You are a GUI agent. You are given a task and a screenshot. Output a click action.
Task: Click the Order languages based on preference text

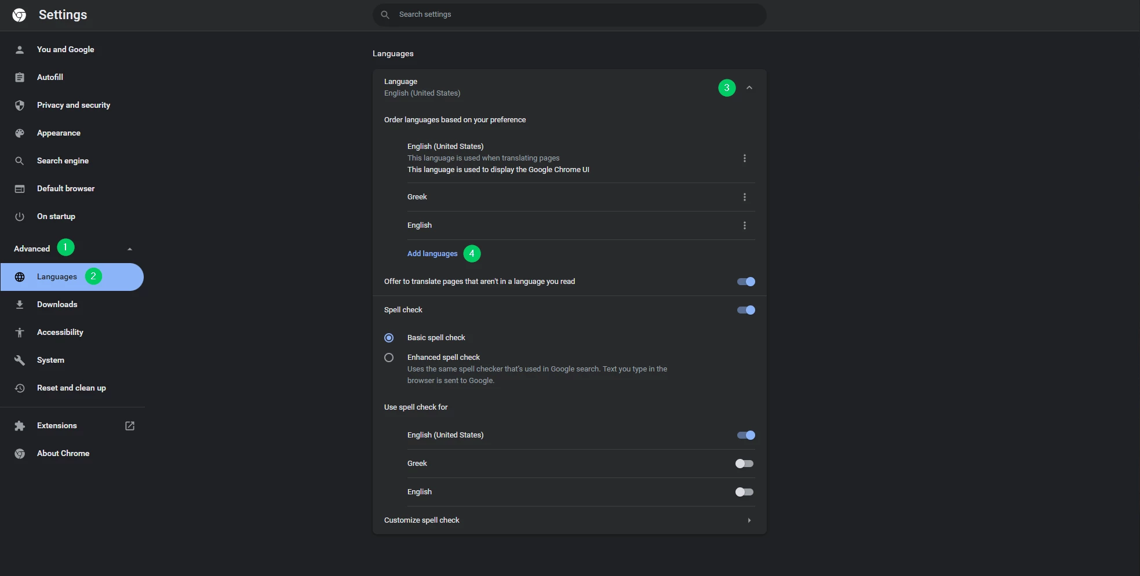tap(455, 120)
